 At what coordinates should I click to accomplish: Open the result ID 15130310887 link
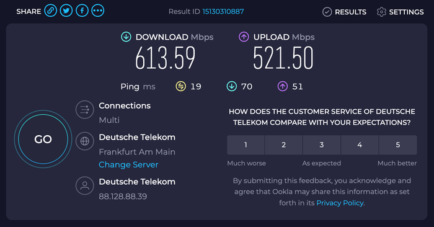pyautogui.click(x=223, y=12)
